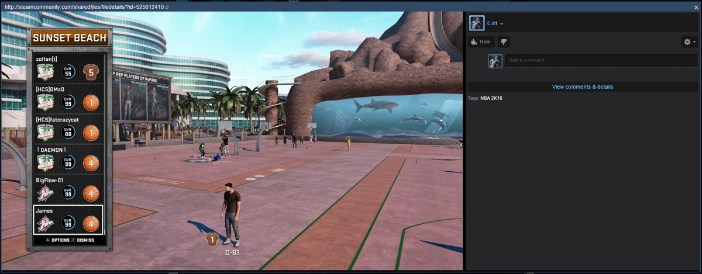Click the basketball rep icon for [HCS]DMcD

click(x=91, y=103)
